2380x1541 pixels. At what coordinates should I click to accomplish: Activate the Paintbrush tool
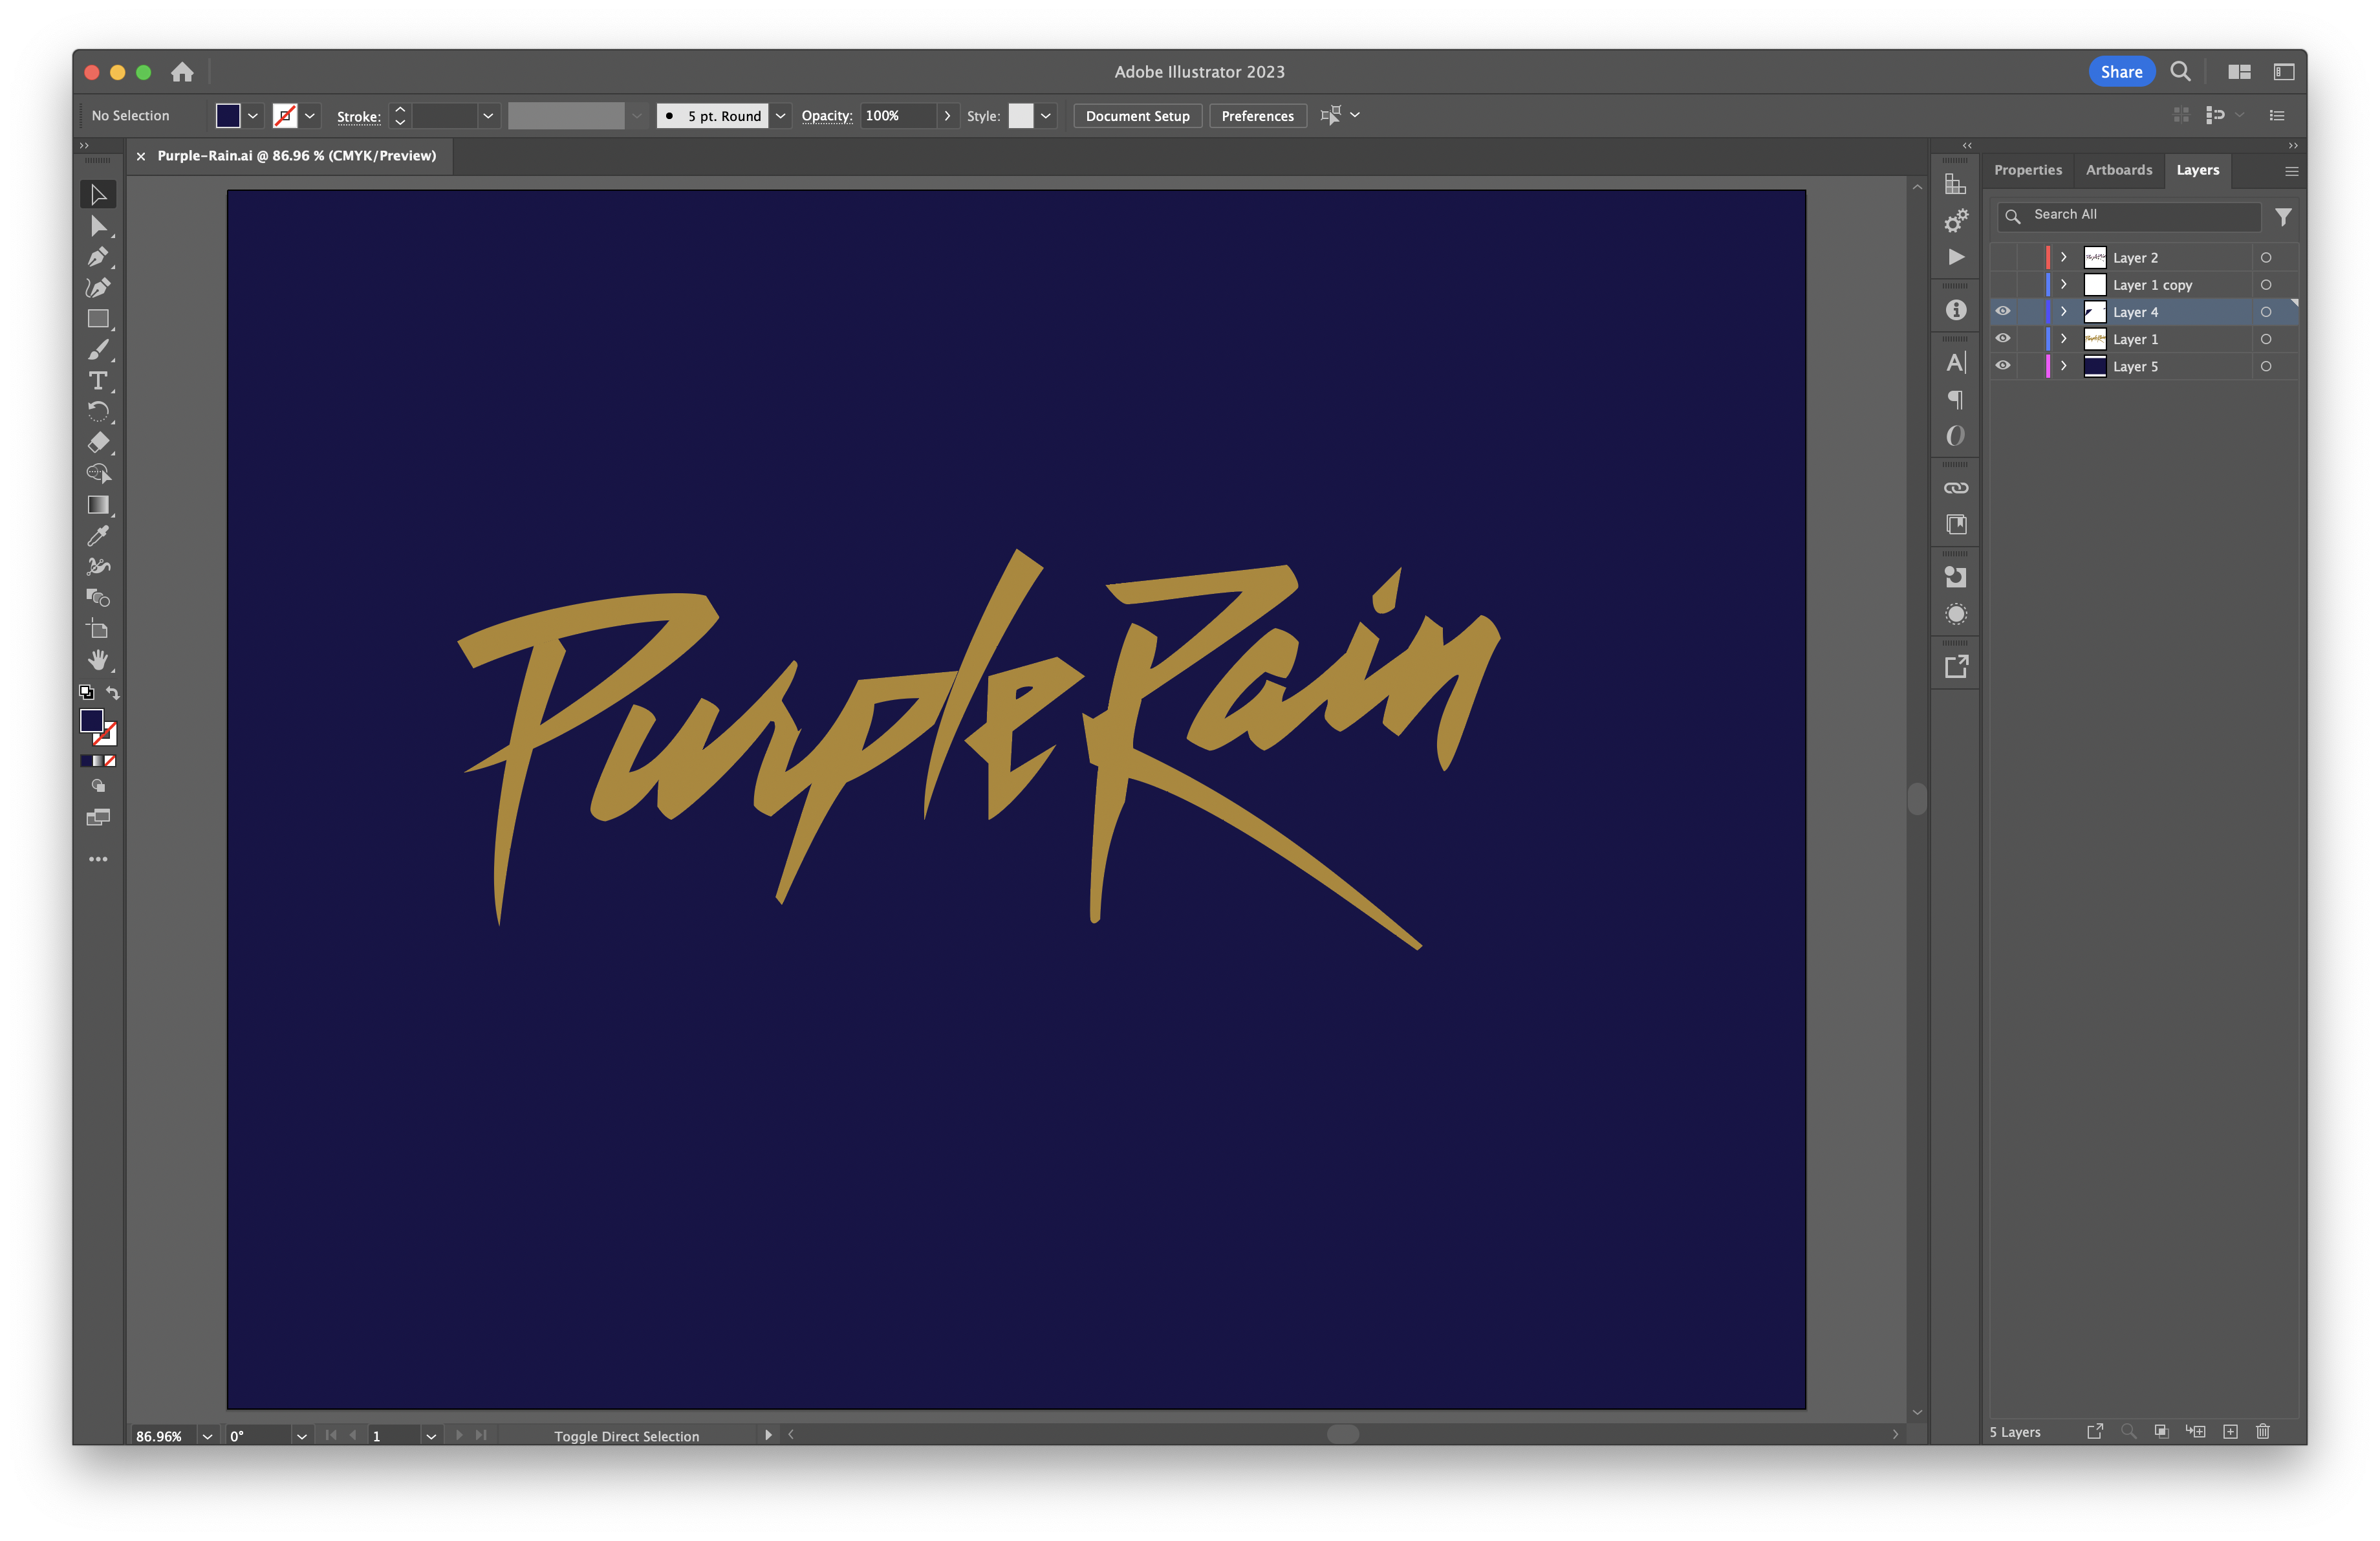coord(98,350)
